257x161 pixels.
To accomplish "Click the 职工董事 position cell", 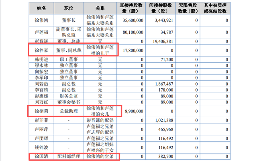I will [69, 59].
